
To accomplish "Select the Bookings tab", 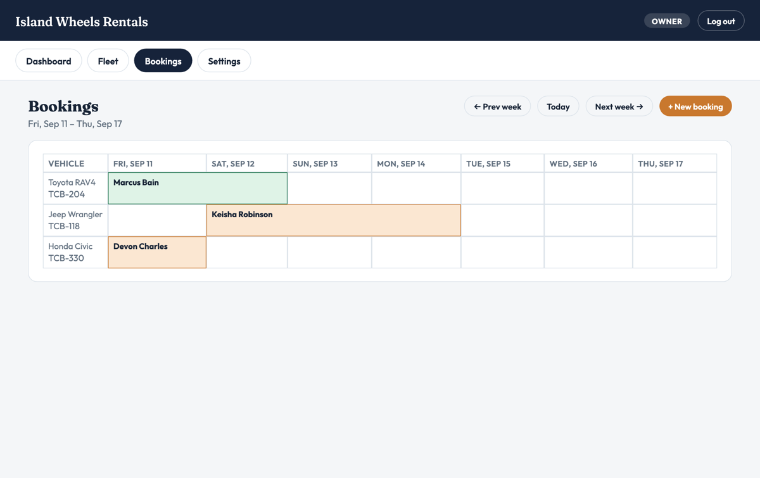I will 163,61.
